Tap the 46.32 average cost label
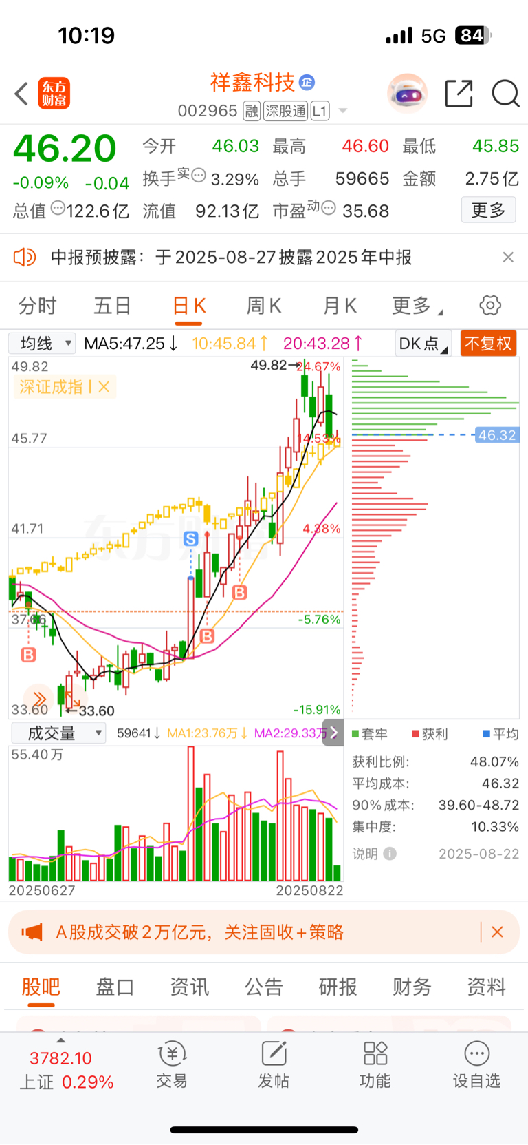528x1145 pixels. (x=496, y=435)
